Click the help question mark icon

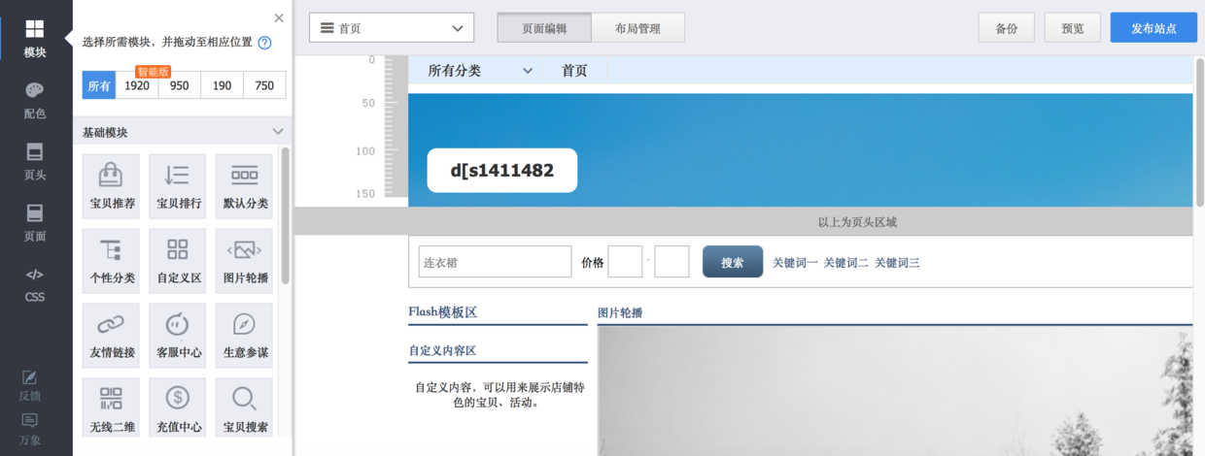tap(264, 43)
